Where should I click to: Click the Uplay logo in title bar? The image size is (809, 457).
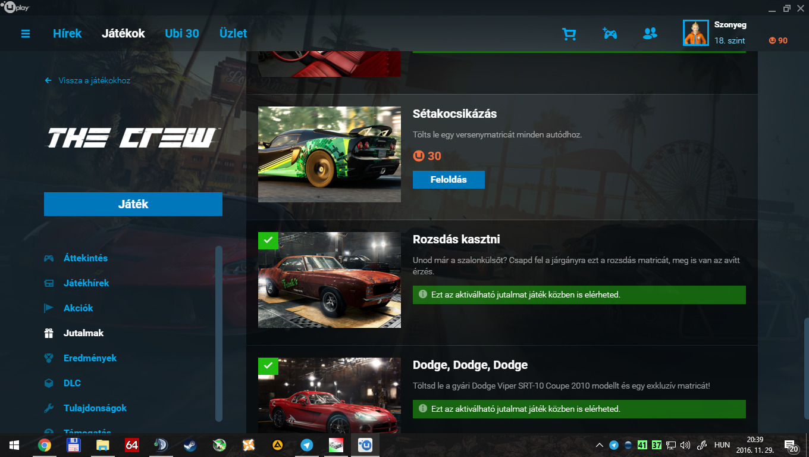[15, 8]
